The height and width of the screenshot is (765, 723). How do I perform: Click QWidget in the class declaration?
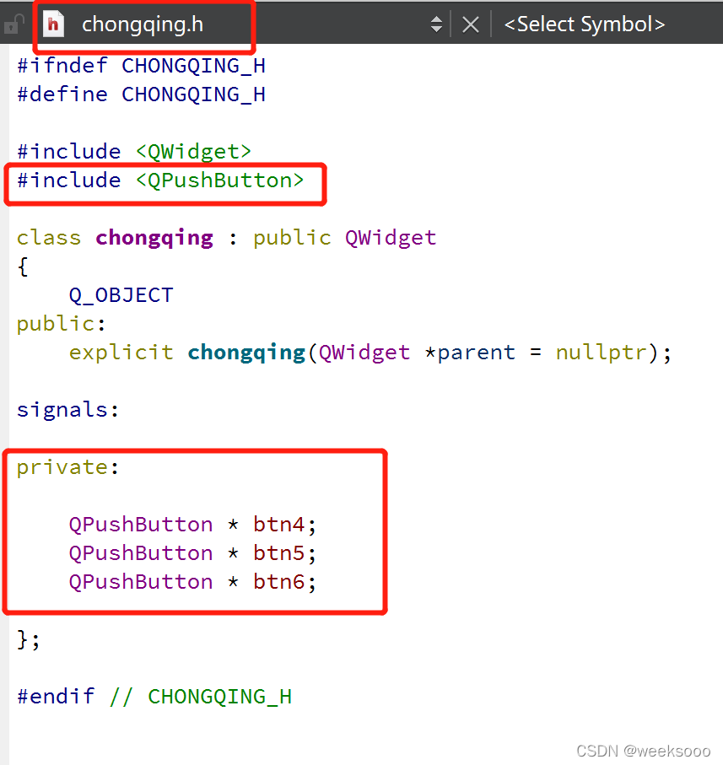pos(391,238)
